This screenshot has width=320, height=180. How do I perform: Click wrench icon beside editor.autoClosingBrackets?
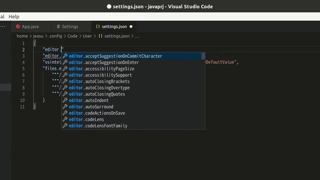65,81
